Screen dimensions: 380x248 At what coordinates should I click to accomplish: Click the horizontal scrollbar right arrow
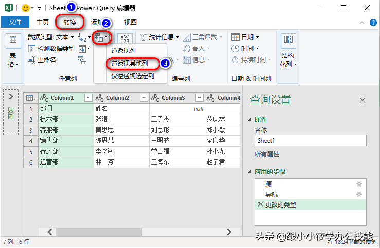pos(229,232)
